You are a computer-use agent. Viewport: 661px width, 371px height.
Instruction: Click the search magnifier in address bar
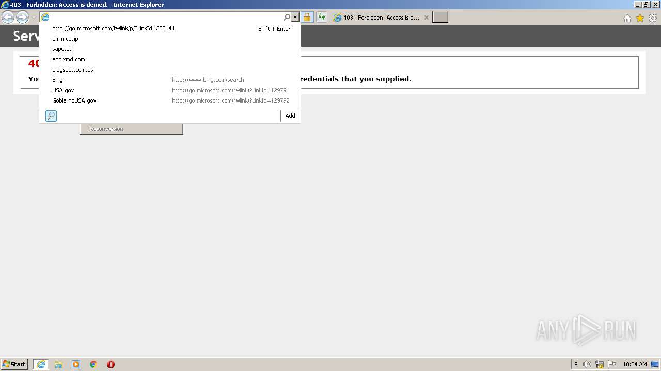pyautogui.click(x=287, y=17)
